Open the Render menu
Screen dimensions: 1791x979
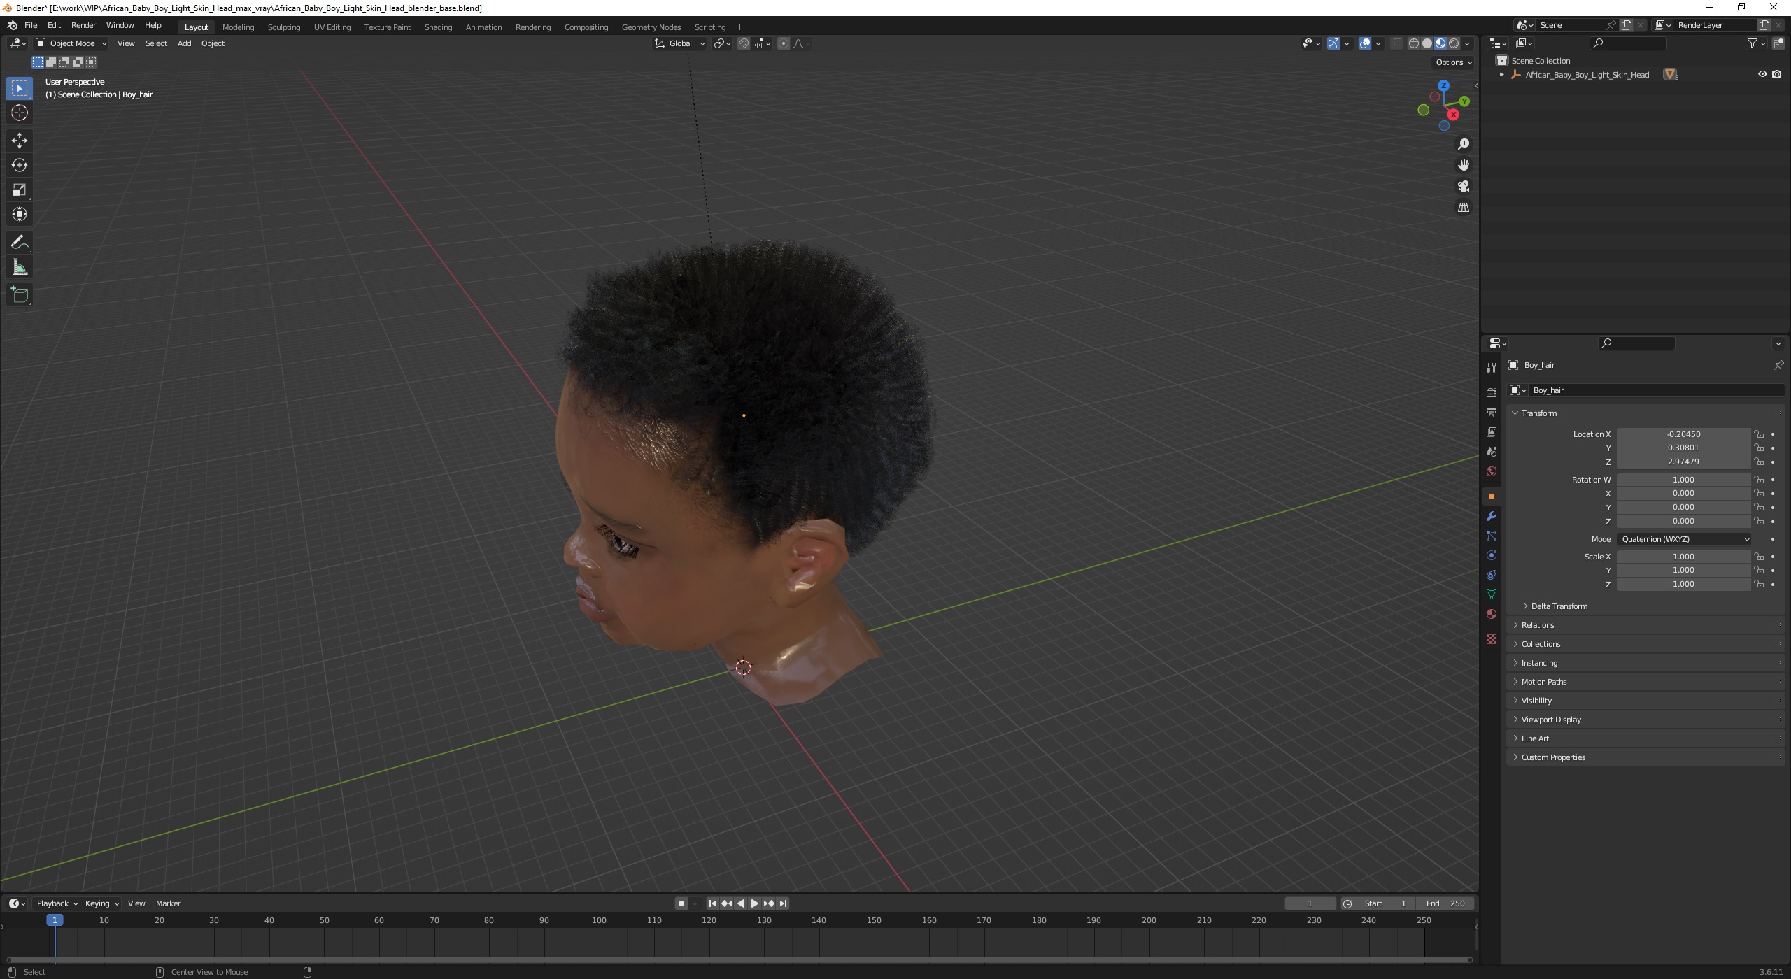pos(83,25)
